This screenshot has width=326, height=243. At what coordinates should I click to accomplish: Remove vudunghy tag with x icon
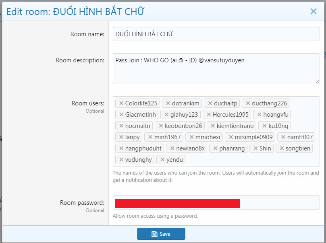(121, 160)
